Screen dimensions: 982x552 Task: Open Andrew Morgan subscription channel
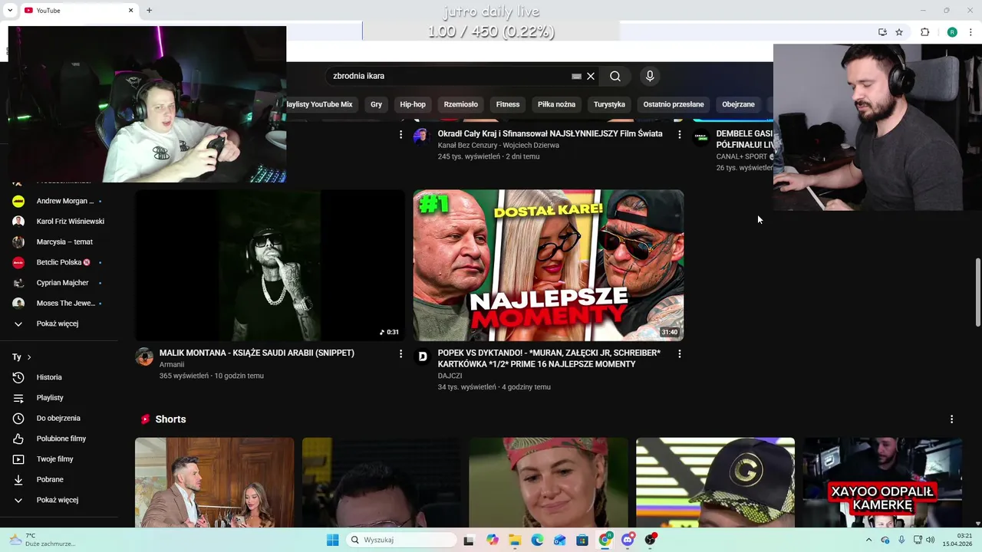59,201
